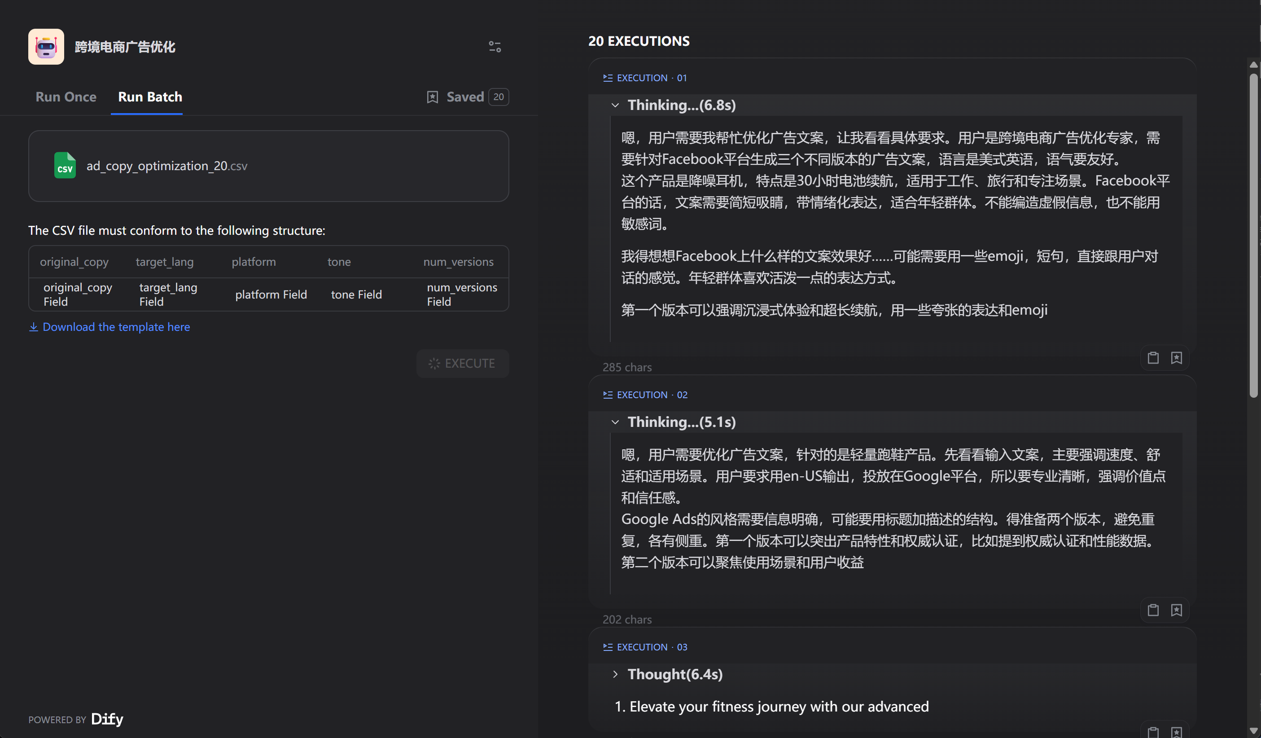This screenshot has height=738, width=1261.
Task: Click the robot app avatar icon
Action: pos(46,47)
